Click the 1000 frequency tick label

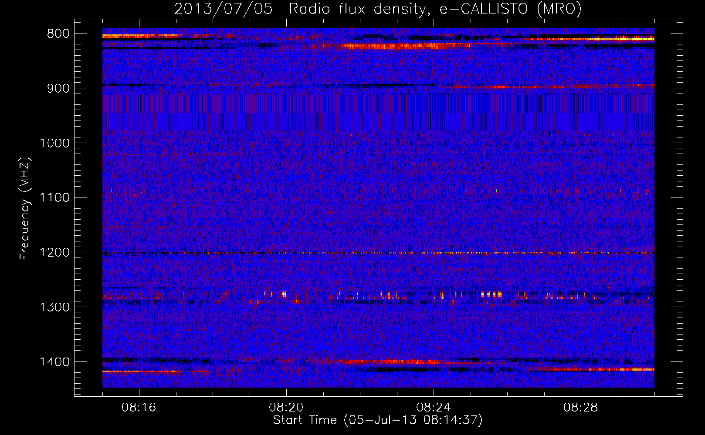tap(54, 143)
